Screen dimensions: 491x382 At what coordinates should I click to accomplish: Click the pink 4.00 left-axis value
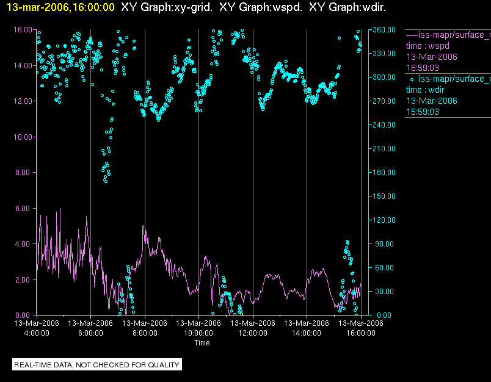[24, 243]
